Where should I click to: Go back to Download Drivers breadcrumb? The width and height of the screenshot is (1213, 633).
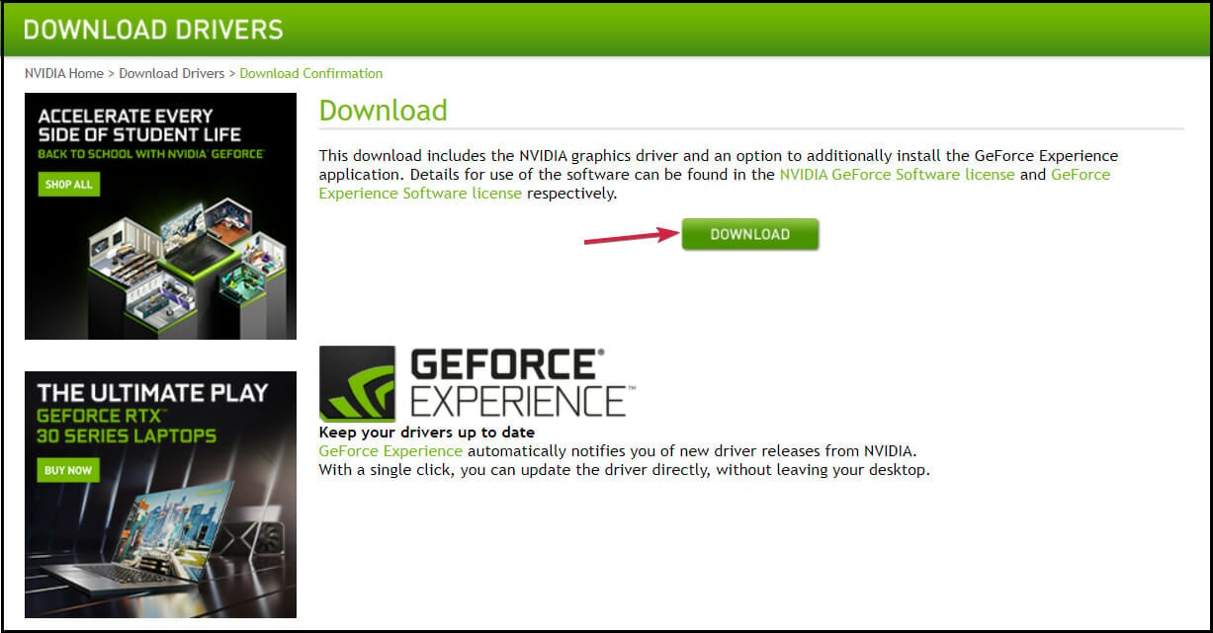[172, 73]
